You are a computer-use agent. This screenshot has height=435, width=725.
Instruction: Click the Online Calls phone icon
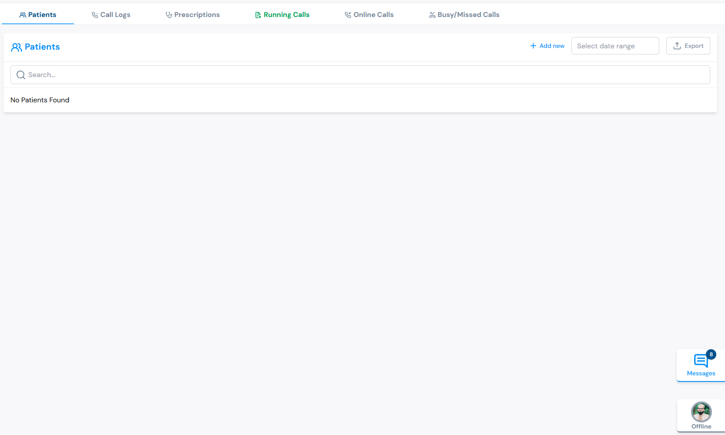(348, 15)
